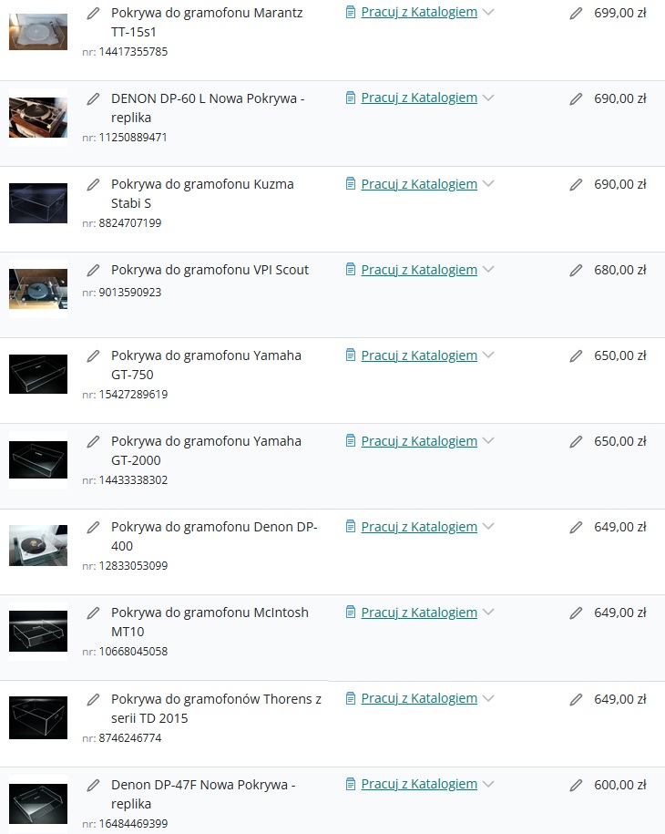Edit the 600,00 zł price of Denon DP-47F
The width and height of the screenshot is (665, 834).
[x=576, y=785]
